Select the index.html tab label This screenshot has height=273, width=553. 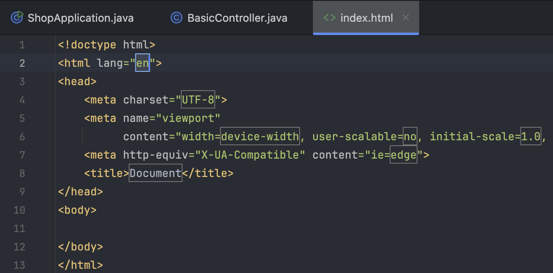366,18
